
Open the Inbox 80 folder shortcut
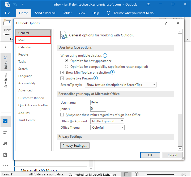click(6, 62)
